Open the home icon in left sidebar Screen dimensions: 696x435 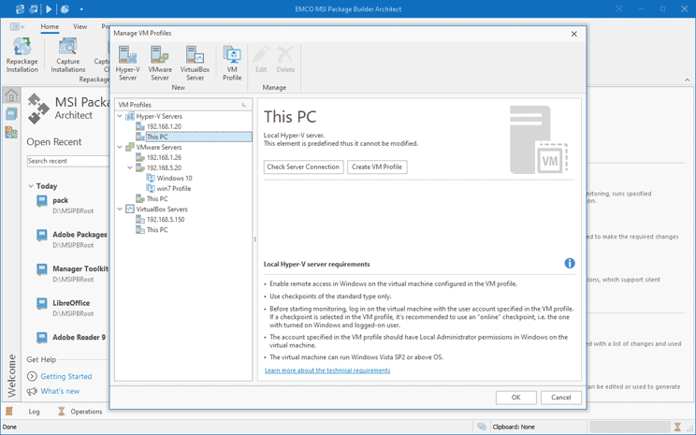(11, 95)
